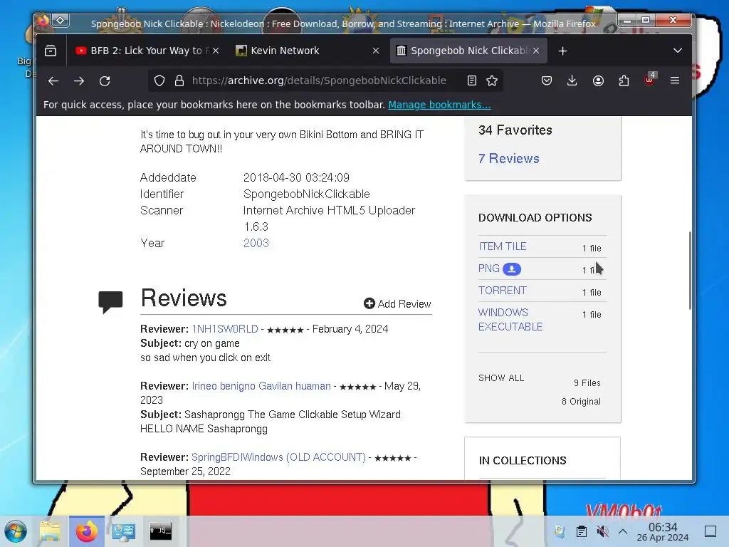Click the identifier value SpongebobNickClickable
Screen dimensions: 729x547
[x=306, y=194]
